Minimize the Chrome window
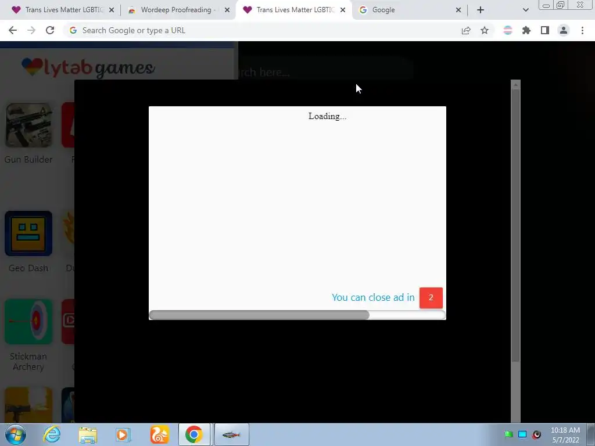 [546, 5]
